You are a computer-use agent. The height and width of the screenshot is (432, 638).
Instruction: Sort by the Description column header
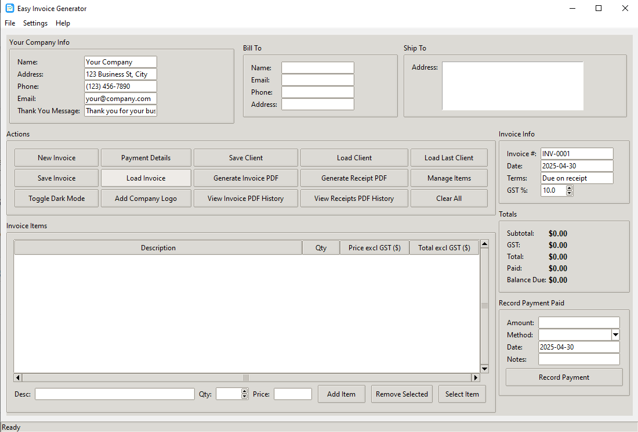tap(158, 247)
